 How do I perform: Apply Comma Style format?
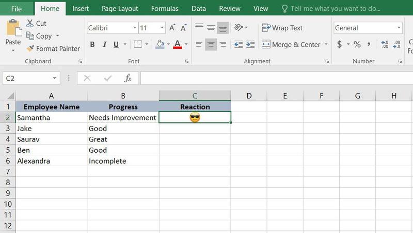pyautogui.click(x=369, y=44)
